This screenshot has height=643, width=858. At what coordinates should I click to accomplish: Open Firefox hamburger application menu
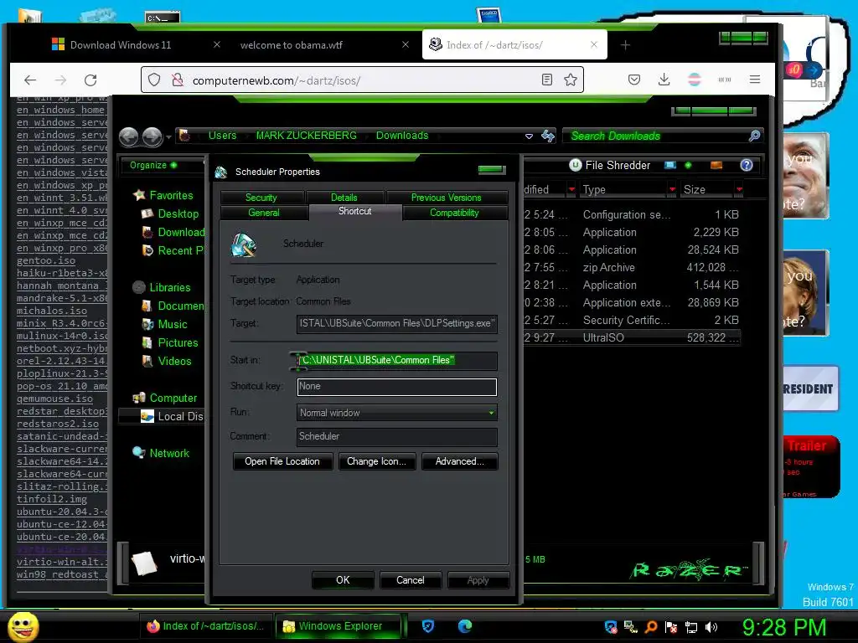click(755, 80)
